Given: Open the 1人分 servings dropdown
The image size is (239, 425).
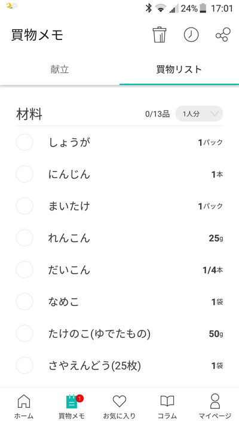Looking at the screenshot, I should [199, 114].
